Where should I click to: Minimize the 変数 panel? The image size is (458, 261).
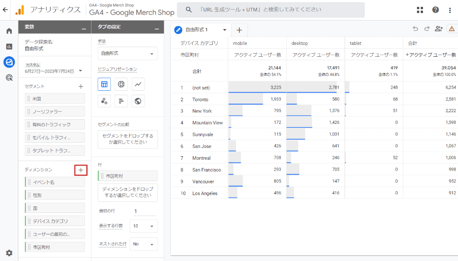pos(84,29)
